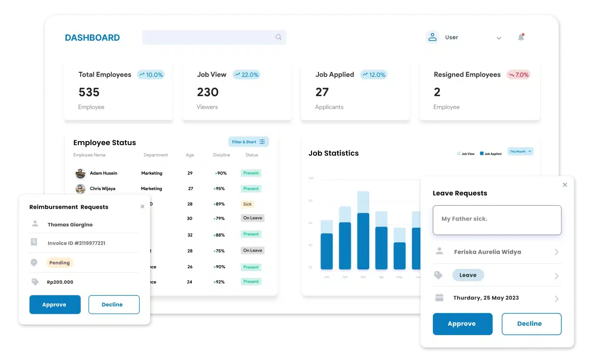The height and width of the screenshot is (362, 593).
Task: Click the invoice document icon
Action: 34,242
